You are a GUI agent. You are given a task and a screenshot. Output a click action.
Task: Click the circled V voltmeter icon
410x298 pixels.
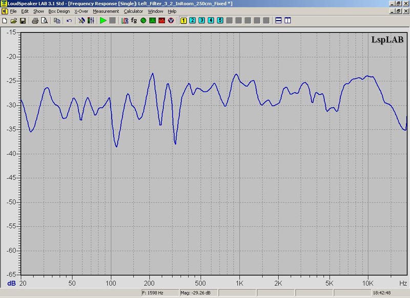pos(171,21)
